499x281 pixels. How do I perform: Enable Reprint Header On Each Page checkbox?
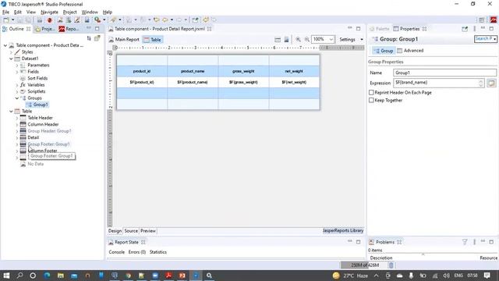(371, 92)
